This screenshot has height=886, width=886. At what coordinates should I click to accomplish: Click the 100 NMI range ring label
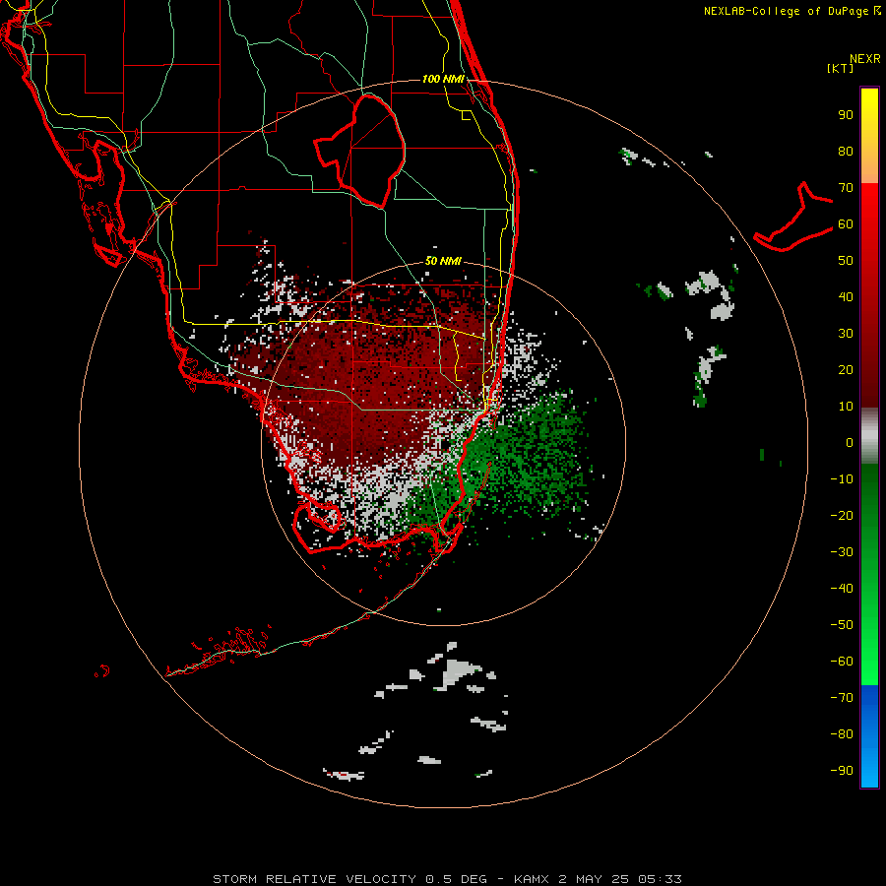tap(443, 79)
